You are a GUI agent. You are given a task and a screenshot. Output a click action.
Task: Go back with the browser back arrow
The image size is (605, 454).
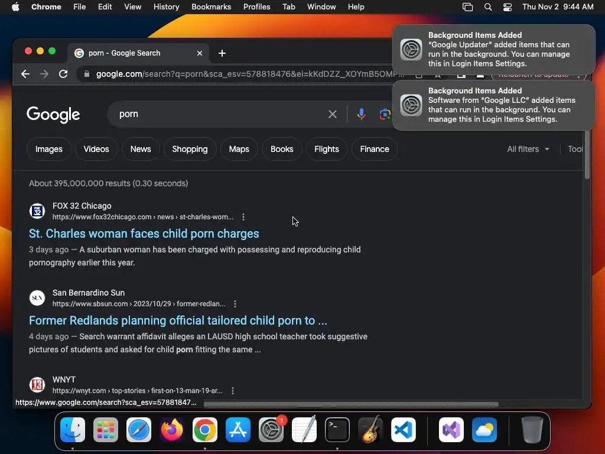pyautogui.click(x=25, y=74)
